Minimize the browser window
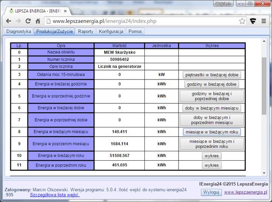Image resolution: width=272 pixels, height=202 pixels. tap(241, 4)
